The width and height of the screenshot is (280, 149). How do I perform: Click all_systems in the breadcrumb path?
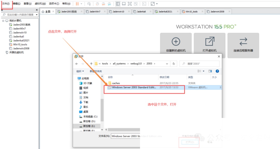pos(119,64)
